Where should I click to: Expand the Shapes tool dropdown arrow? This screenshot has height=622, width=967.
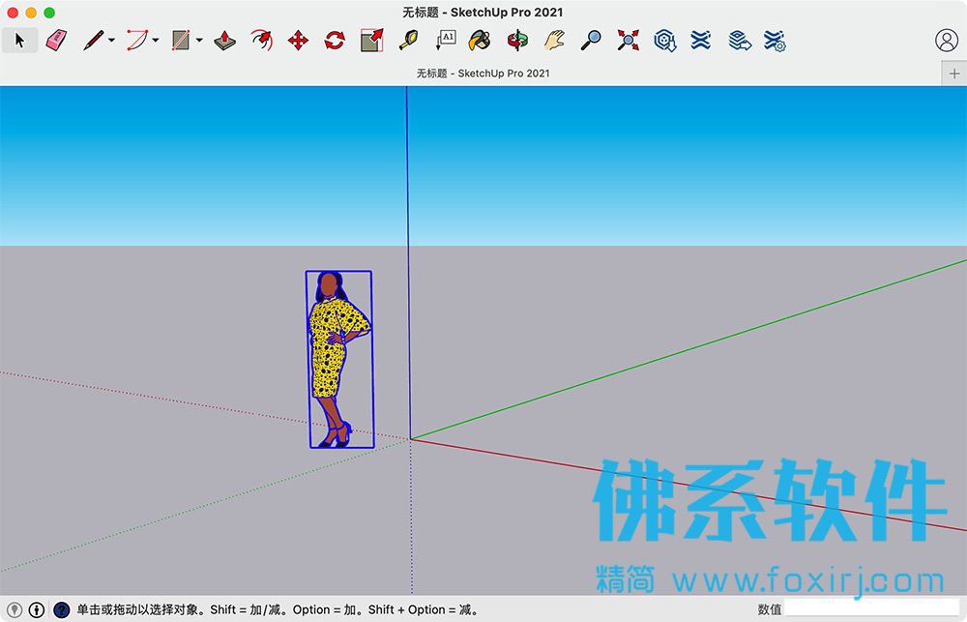(x=199, y=41)
